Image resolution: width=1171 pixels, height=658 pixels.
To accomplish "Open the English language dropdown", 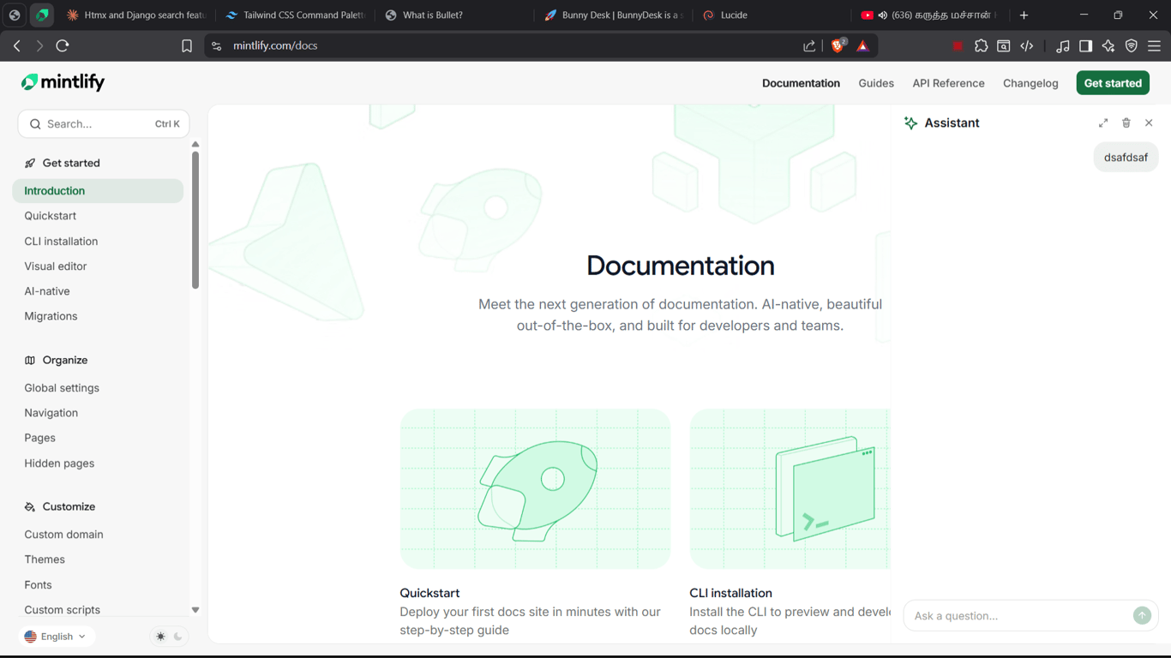I will (56, 637).
